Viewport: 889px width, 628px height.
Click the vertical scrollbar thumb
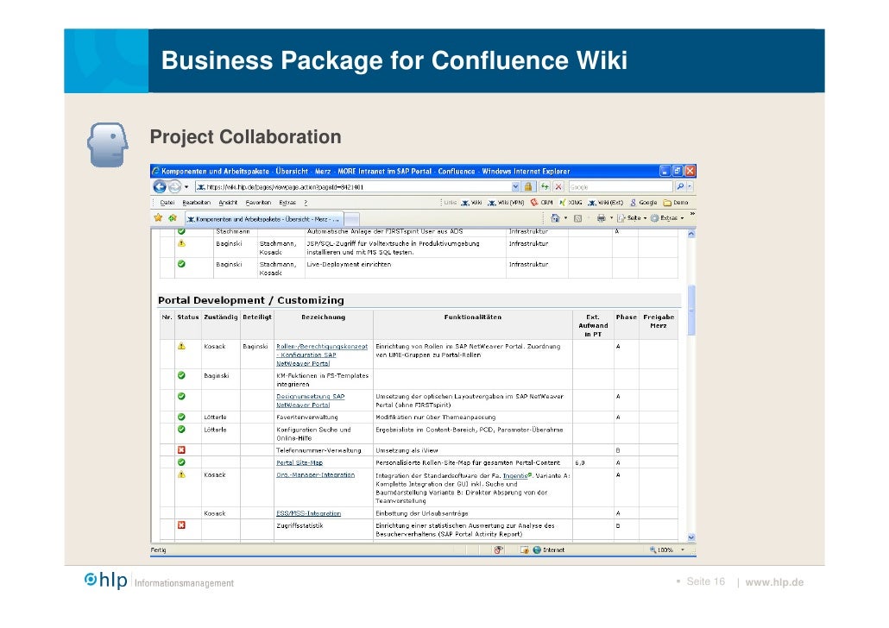click(691, 309)
